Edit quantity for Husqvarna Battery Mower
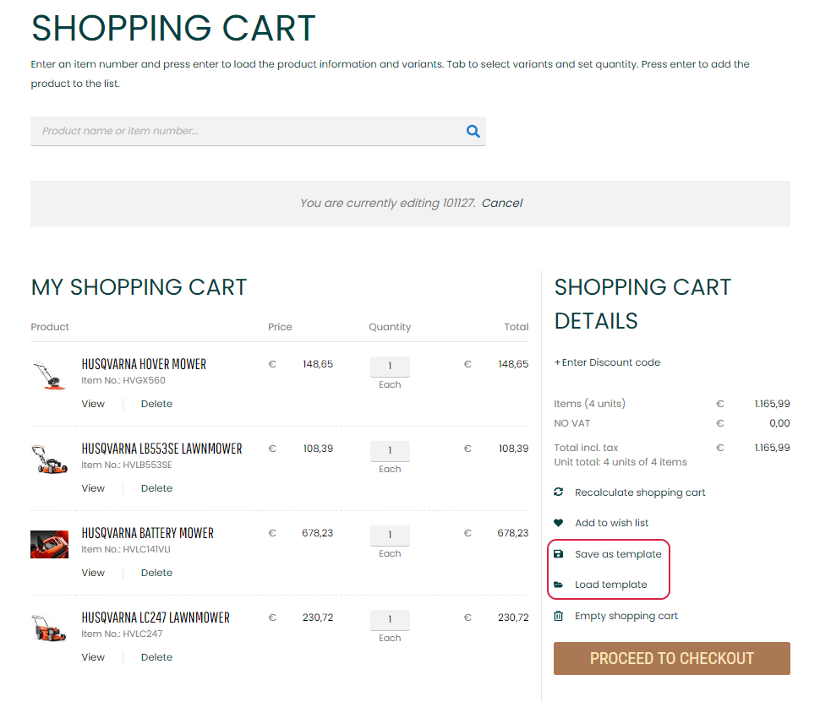This screenshot has height=702, width=820. [390, 536]
